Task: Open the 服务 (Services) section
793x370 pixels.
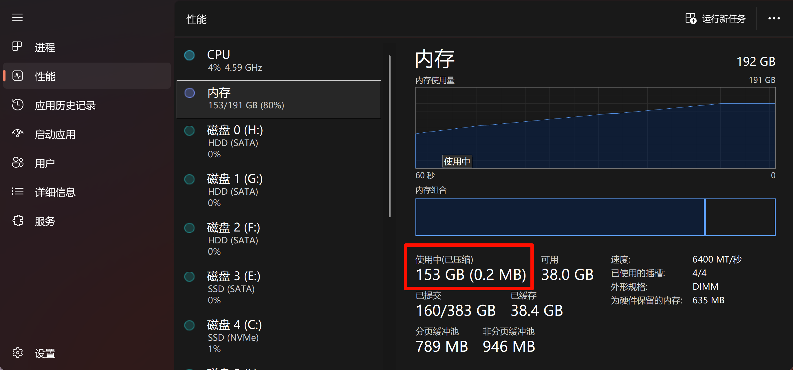Action: click(18, 220)
